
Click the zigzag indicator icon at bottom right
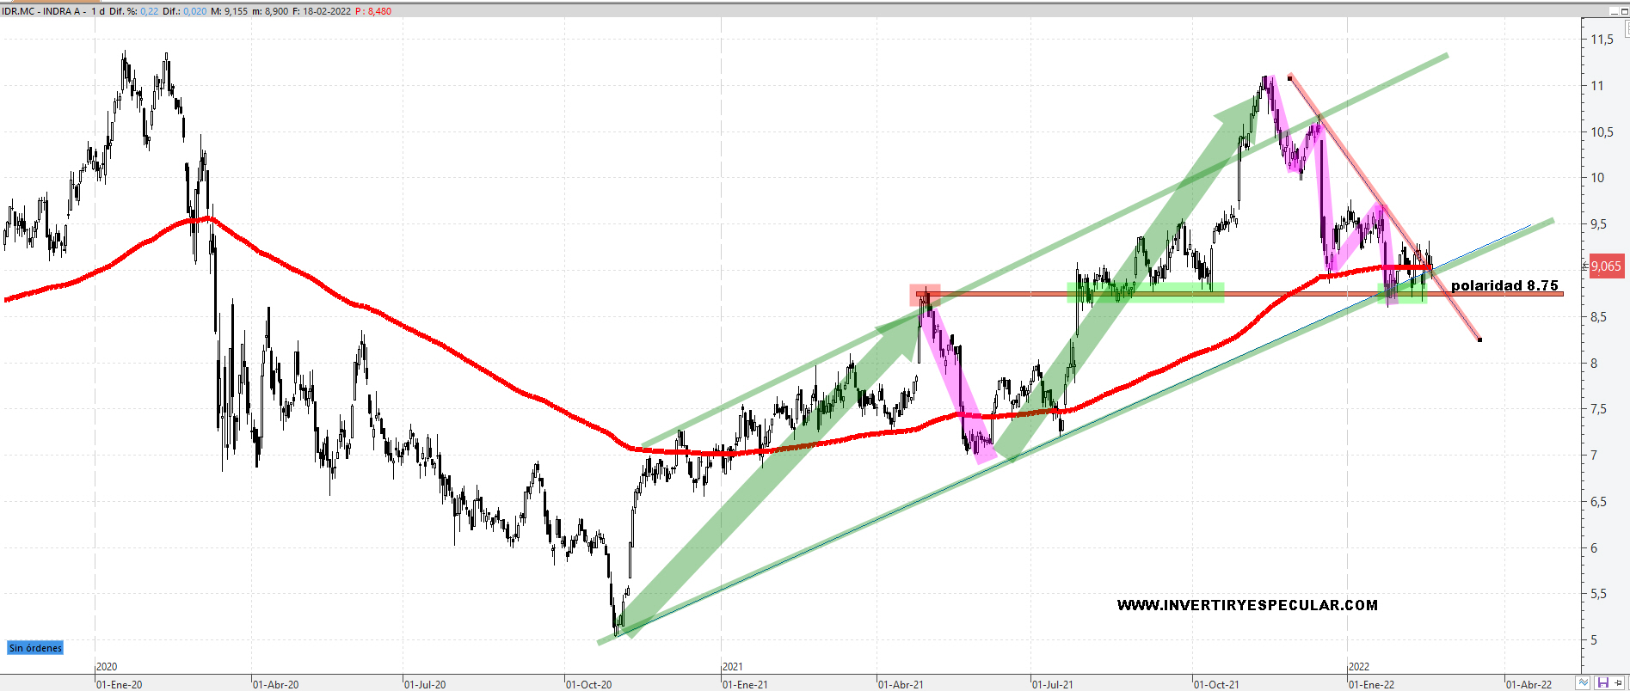click(x=1583, y=682)
